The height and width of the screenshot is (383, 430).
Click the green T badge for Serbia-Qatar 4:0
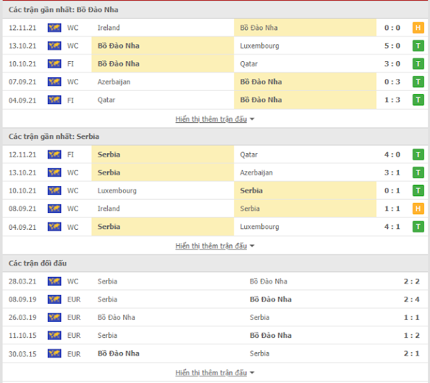click(418, 155)
